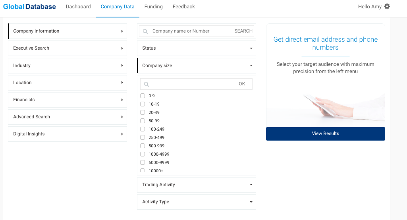This screenshot has width=407, height=220.
Task: Click the company name search magnifier icon
Action: click(x=145, y=31)
